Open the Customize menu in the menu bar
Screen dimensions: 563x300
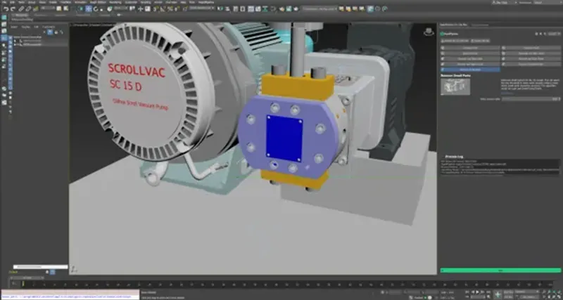pyautogui.click(x=131, y=2)
